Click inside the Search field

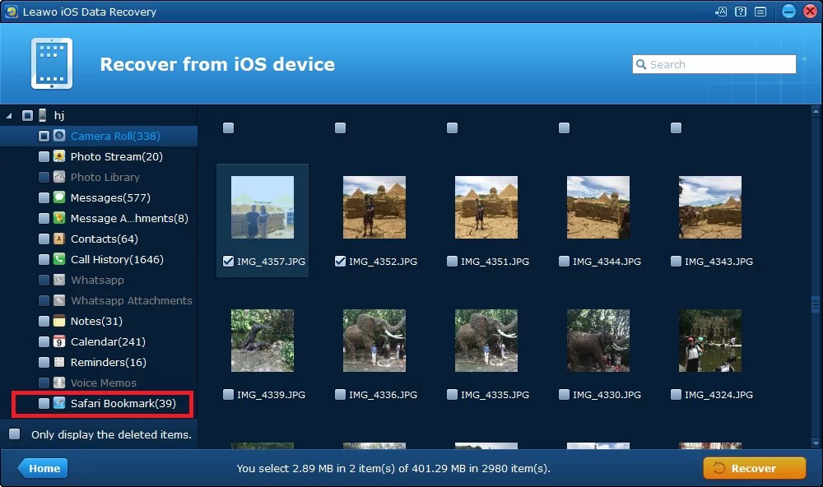pyautogui.click(x=716, y=63)
